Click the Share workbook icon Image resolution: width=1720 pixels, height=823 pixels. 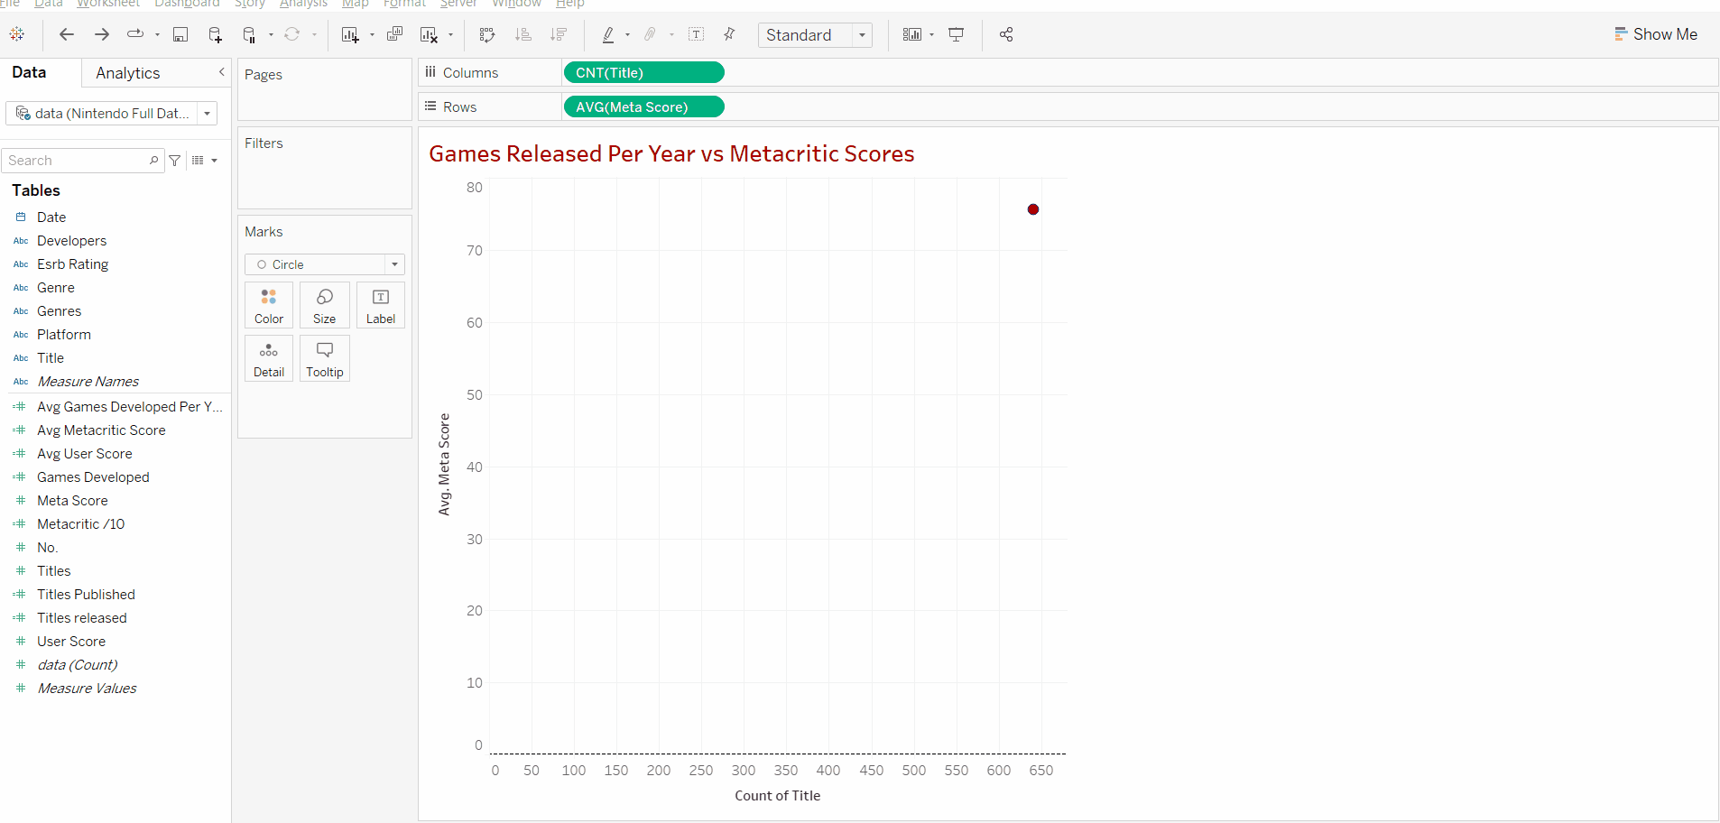pos(1006,35)
